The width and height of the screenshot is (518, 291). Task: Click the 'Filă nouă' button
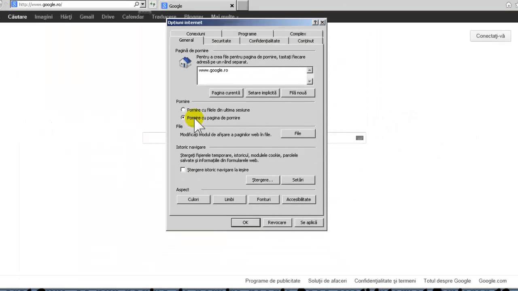coord(298,93)
